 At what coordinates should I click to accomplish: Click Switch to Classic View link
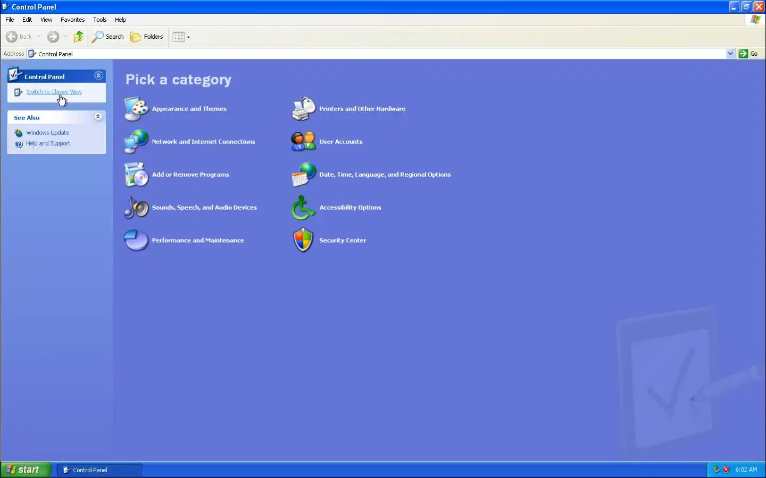54,92
